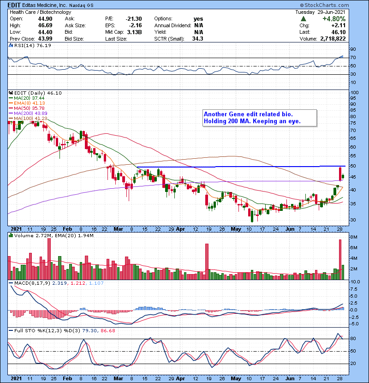Click the 'MACD(8,17,9)' indicator label
Image resolution: width=369 pixels, height=383 pixels.
click(x=32, y=283)
